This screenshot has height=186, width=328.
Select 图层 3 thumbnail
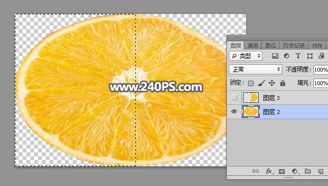tap(251, 98)
